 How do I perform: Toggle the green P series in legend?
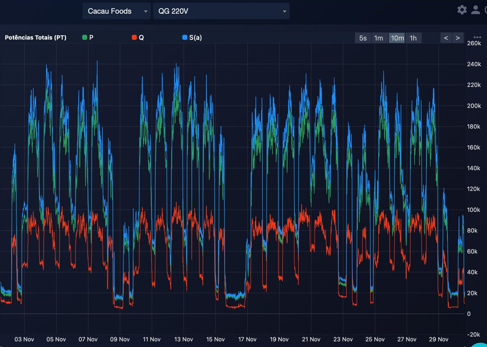(87, 38)
